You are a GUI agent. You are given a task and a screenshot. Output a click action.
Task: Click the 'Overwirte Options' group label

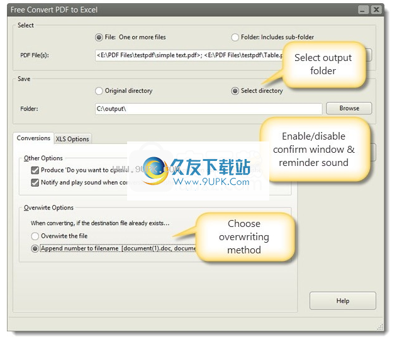48,207
